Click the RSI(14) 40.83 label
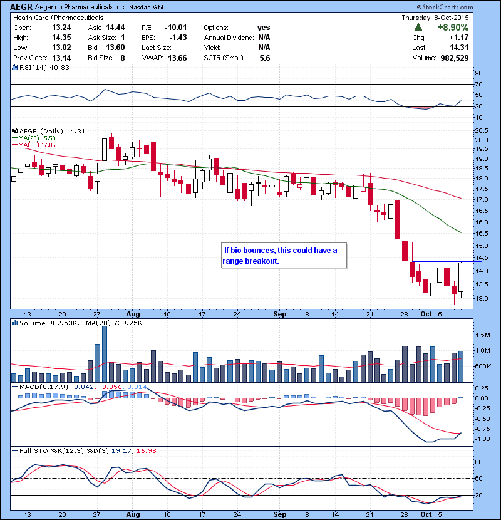 tap(44, 67)
